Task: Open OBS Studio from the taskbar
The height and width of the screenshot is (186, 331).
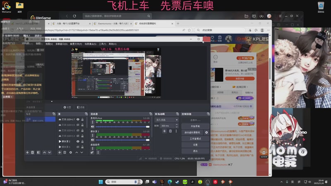Action: (208, 182)
